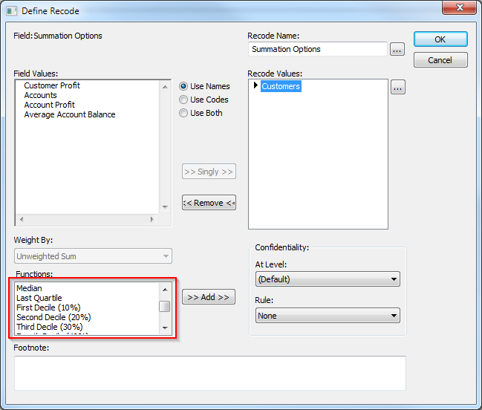Open the Weight By combo box
The width and height of the screenshot is (482, 410).
pyautogui.click(x=93, y=256)
